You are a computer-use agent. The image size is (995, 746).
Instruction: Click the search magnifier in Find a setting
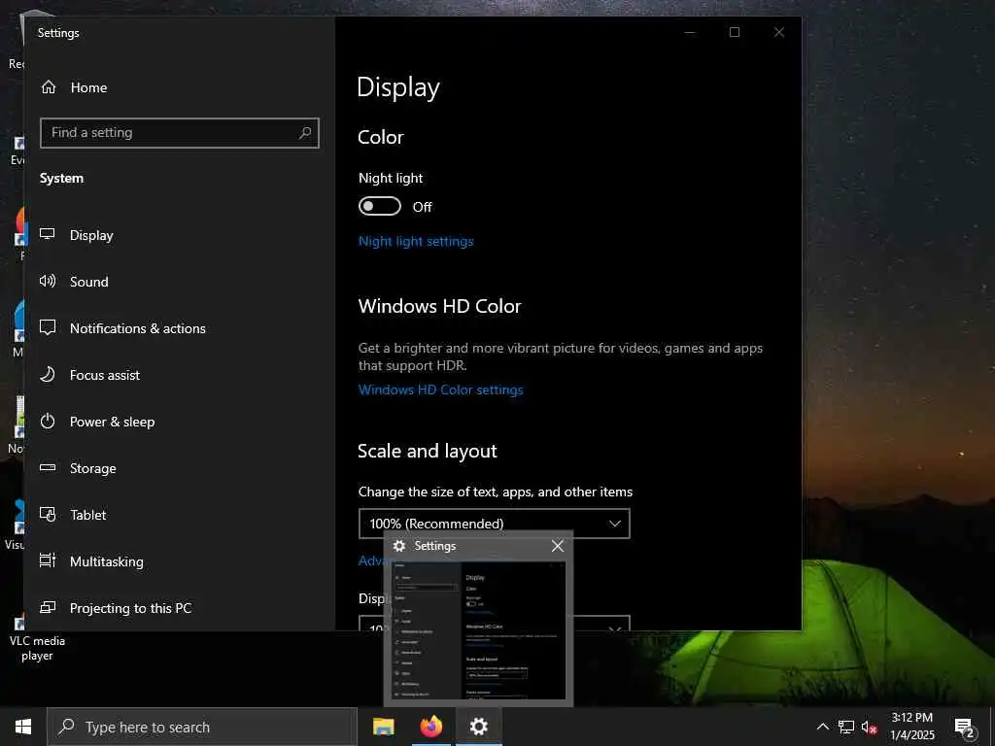305,132
